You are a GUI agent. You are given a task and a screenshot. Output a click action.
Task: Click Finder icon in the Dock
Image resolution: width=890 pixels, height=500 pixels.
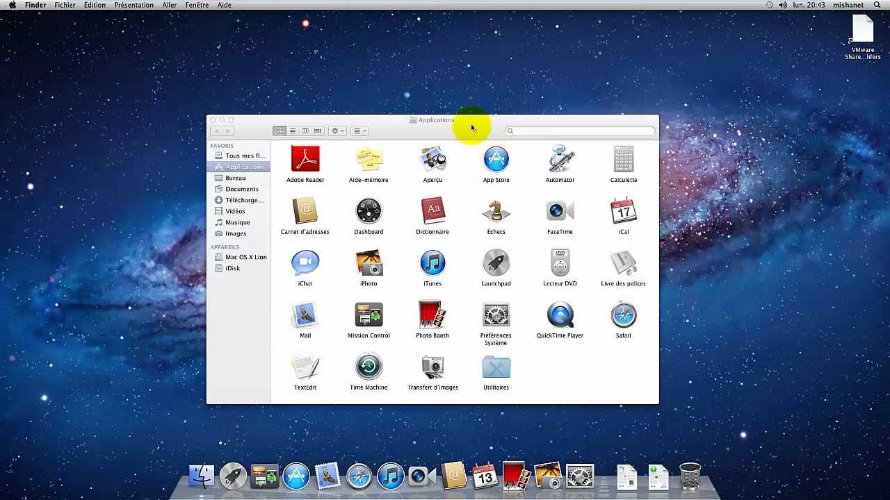pyautogui.click(x=202, y=476)
